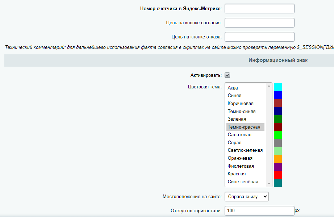
Task: Focus the "Цель на кнопке согласия" field
Action: click(259, 22)
